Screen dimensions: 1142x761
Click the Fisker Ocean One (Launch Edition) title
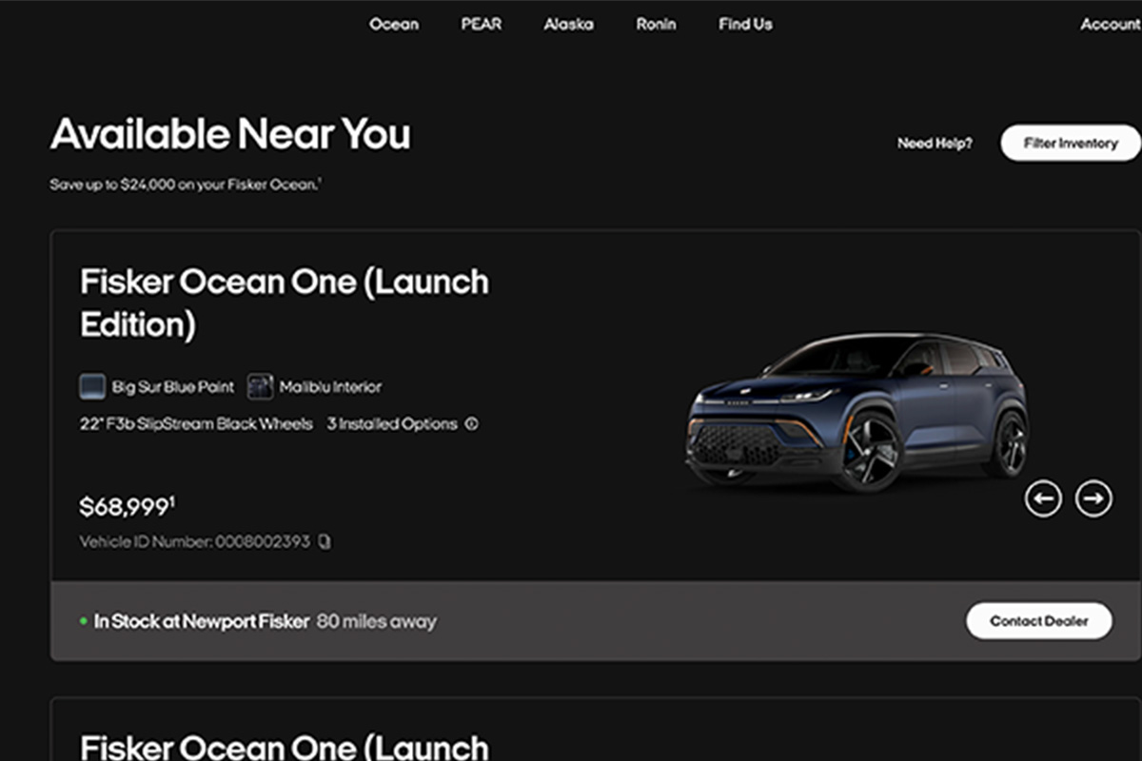(x=284, y=302)
